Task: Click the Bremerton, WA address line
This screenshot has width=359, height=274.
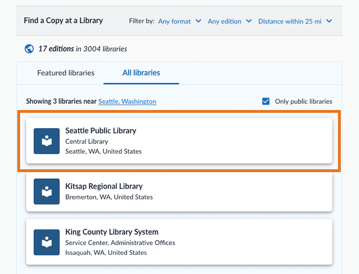Action: tap(109, 197)
